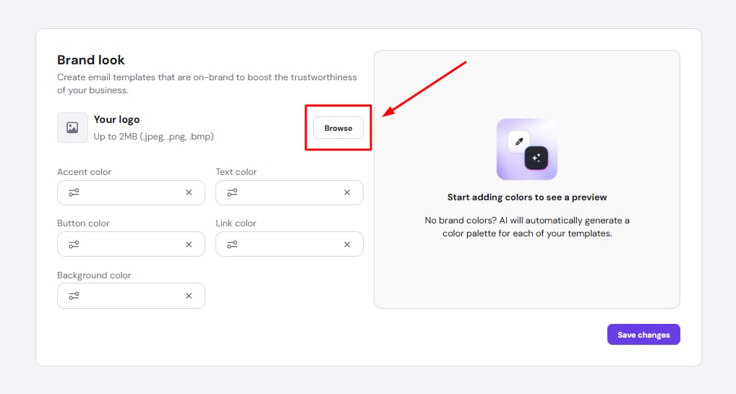Open the Accent color picker sliders icon
The height and width of the screenshot is (394, 736).
(74, 193)
